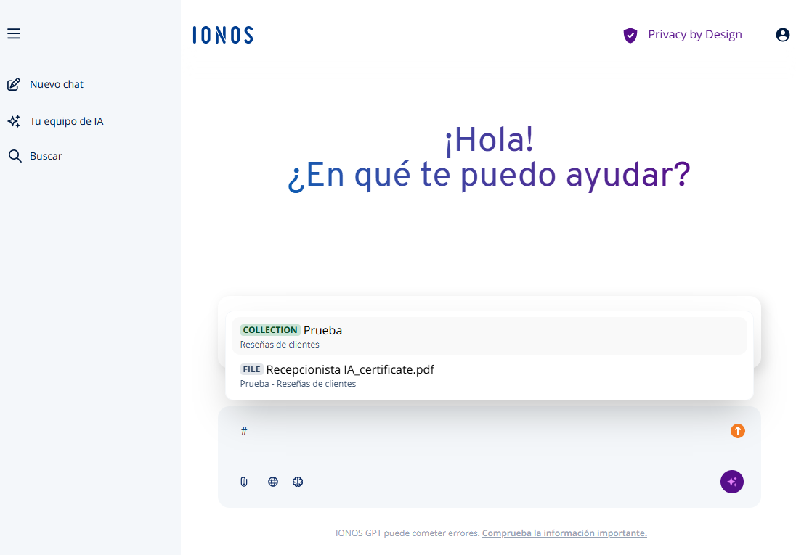Open the user account profile icon
The image size is (796, 555).
[782, 35]
